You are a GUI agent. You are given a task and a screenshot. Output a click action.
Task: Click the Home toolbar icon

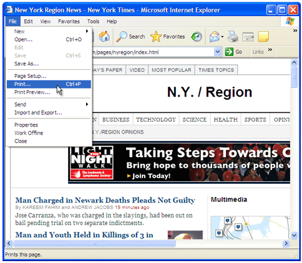[104, 36]
